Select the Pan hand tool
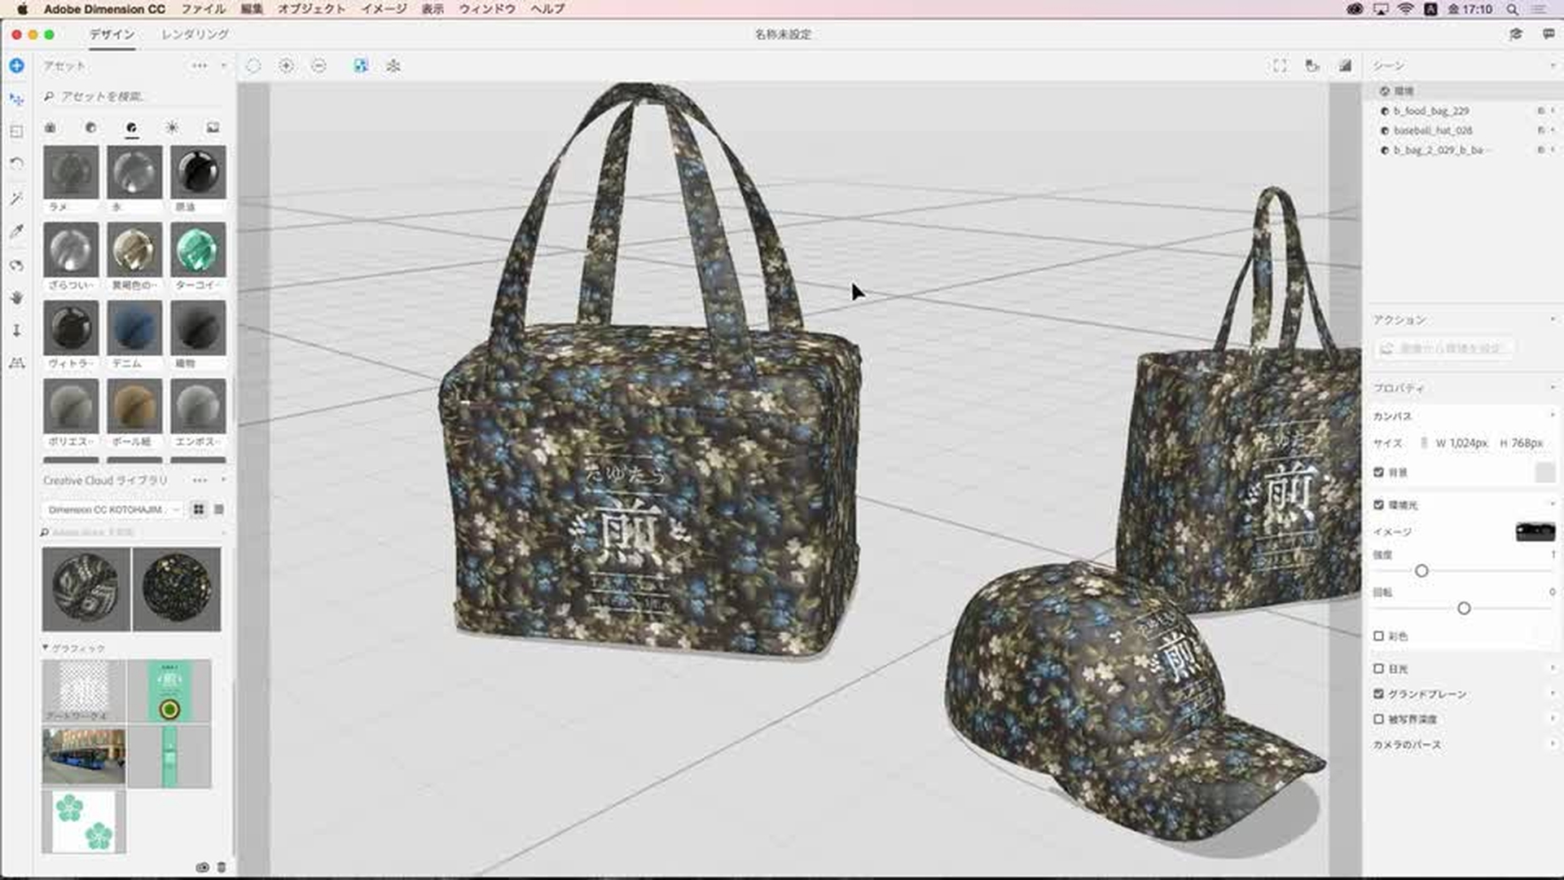This screenshot has height=880, width=1564. pyautogui.click(x=16, y=298)
